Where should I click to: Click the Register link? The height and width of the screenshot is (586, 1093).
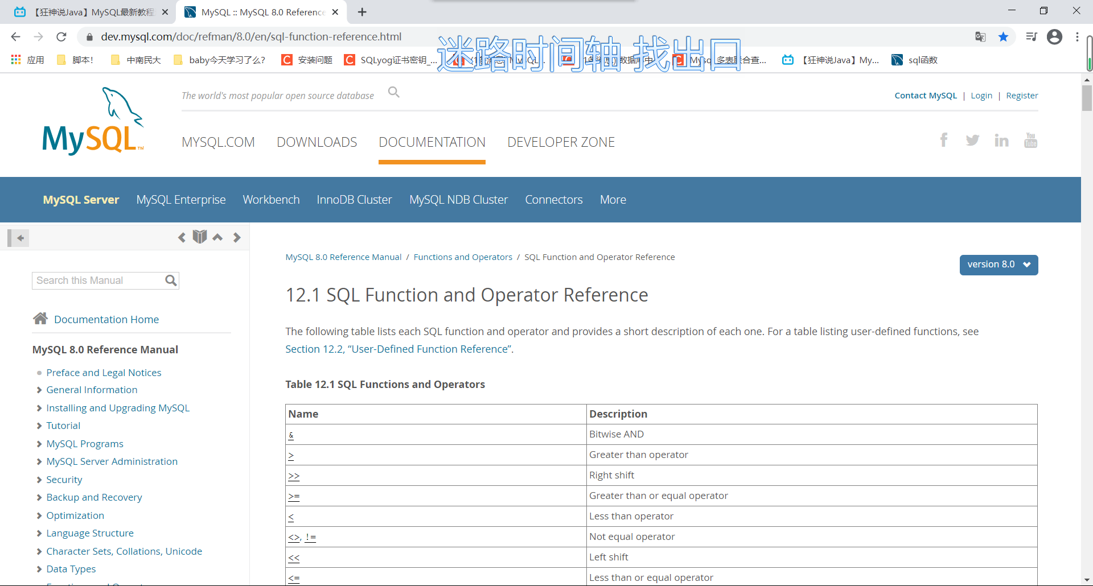click(x=1022, y=96)
